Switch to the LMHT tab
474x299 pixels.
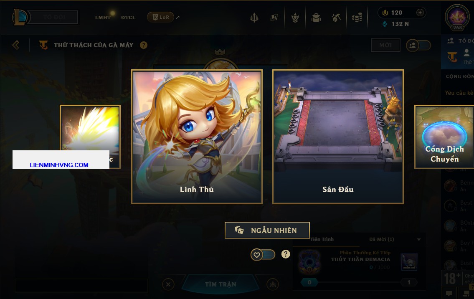[103, 18]
